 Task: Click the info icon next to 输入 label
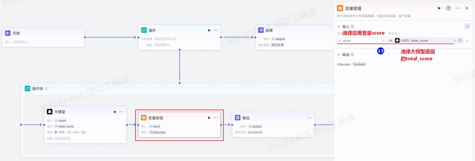352,27
